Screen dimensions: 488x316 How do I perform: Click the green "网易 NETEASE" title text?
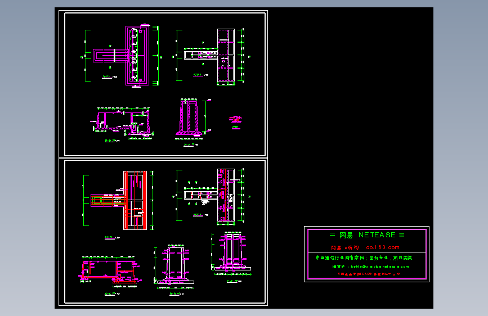point(367,235)
